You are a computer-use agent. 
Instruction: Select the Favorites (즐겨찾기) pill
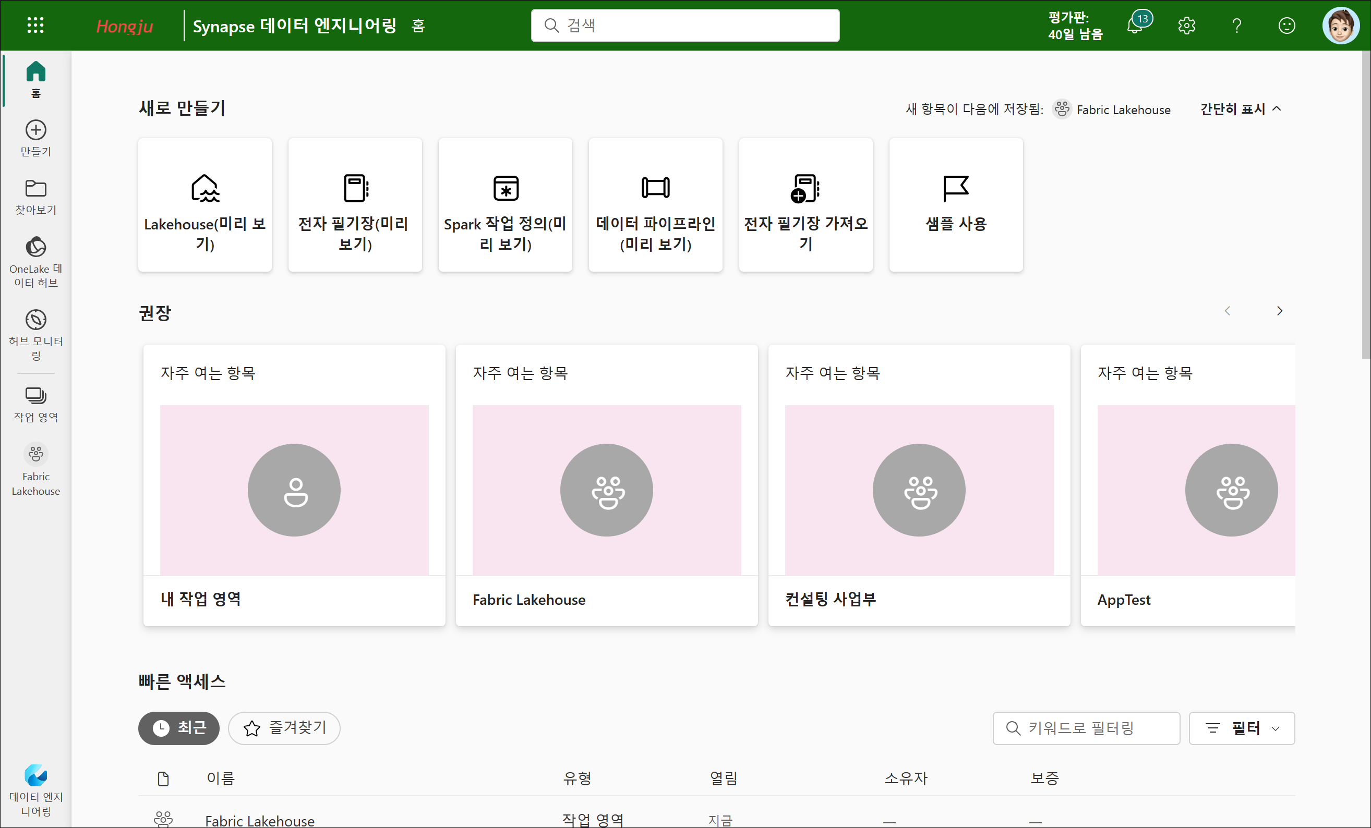(284, 728)
